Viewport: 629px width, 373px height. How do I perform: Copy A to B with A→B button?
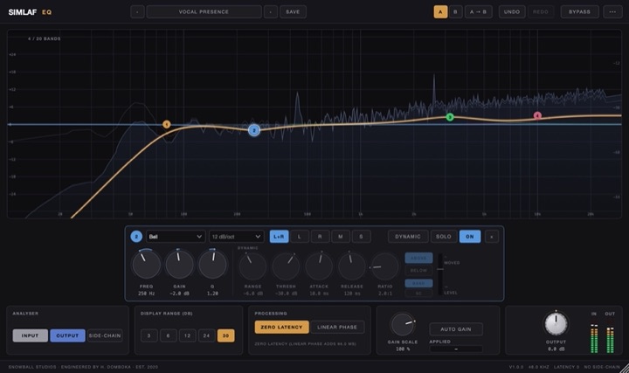pyautogui.click(x=478, y=11)
